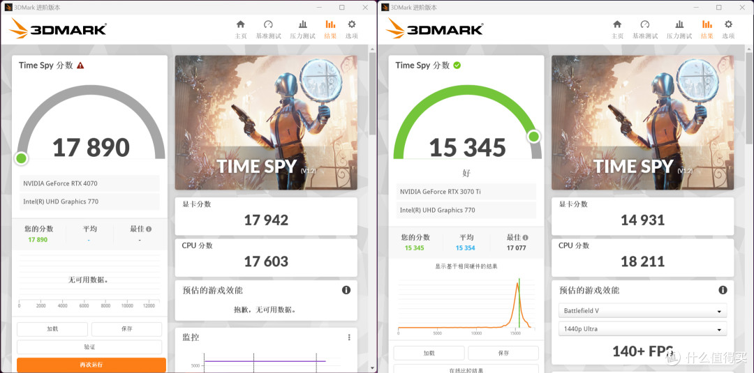754x373 pixels.
Task: Click NVIDIA GeForce RTX 4070 row
Action: [x=90, y=183]
